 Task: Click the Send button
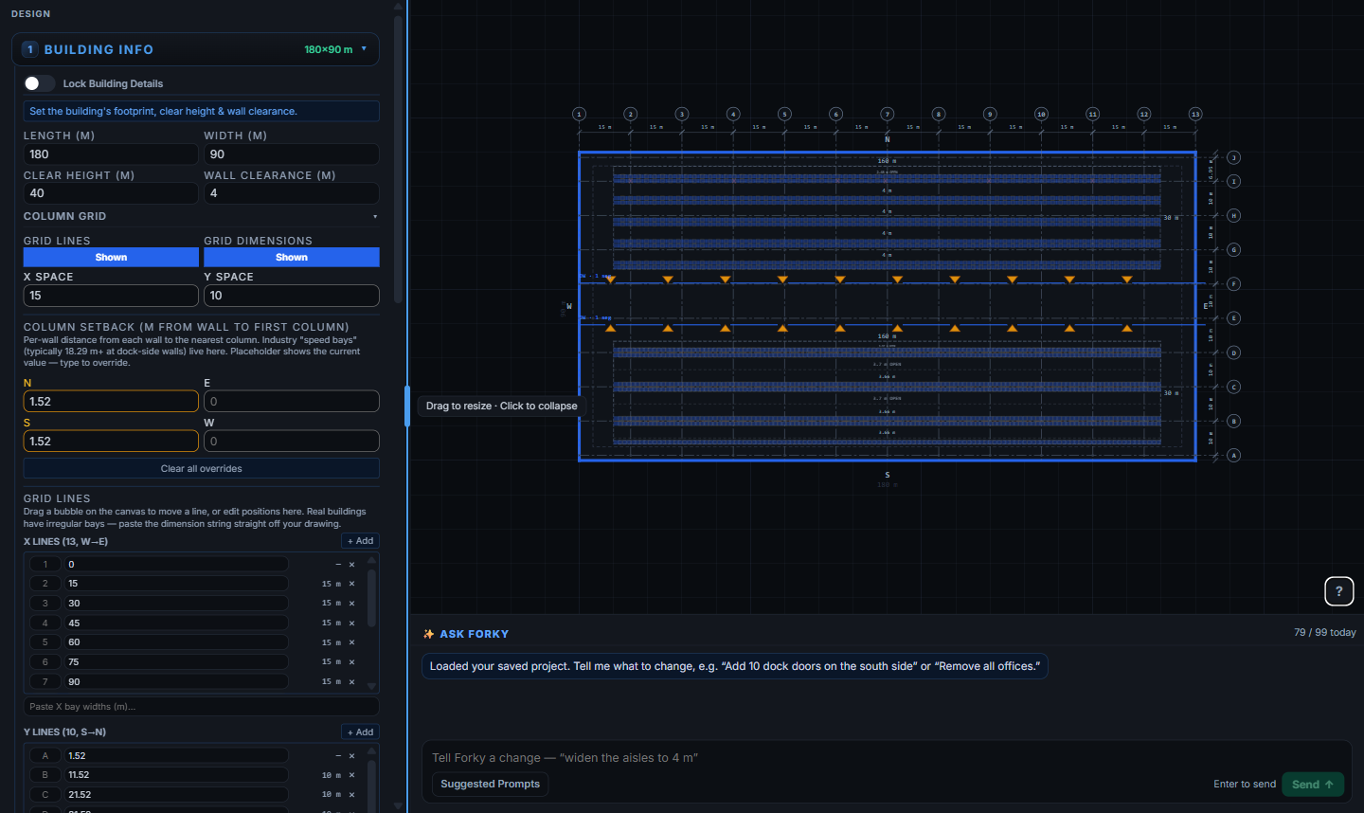coord(1313,784)
